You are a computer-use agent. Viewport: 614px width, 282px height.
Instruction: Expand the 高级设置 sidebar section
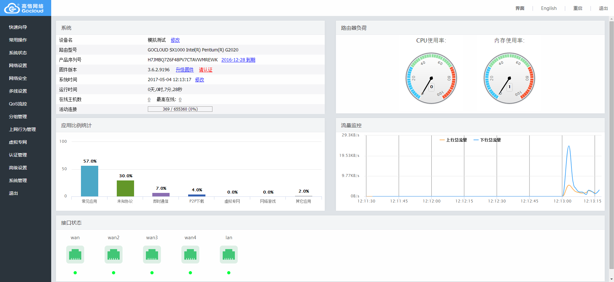coord(18,168)
